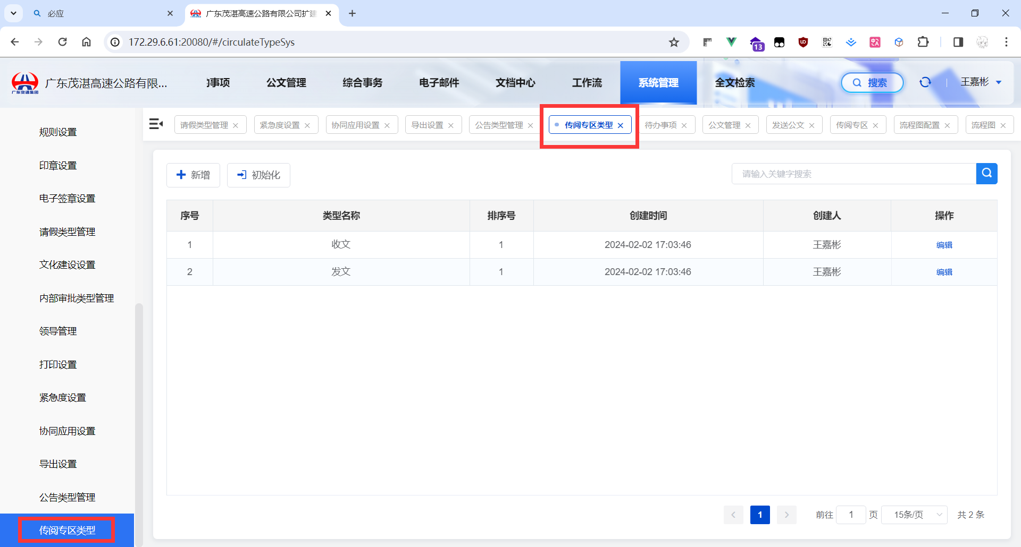Click the refresh icon beside 搜索
Viewport: 1021px width, 547px height.
(x=925, y=82)
